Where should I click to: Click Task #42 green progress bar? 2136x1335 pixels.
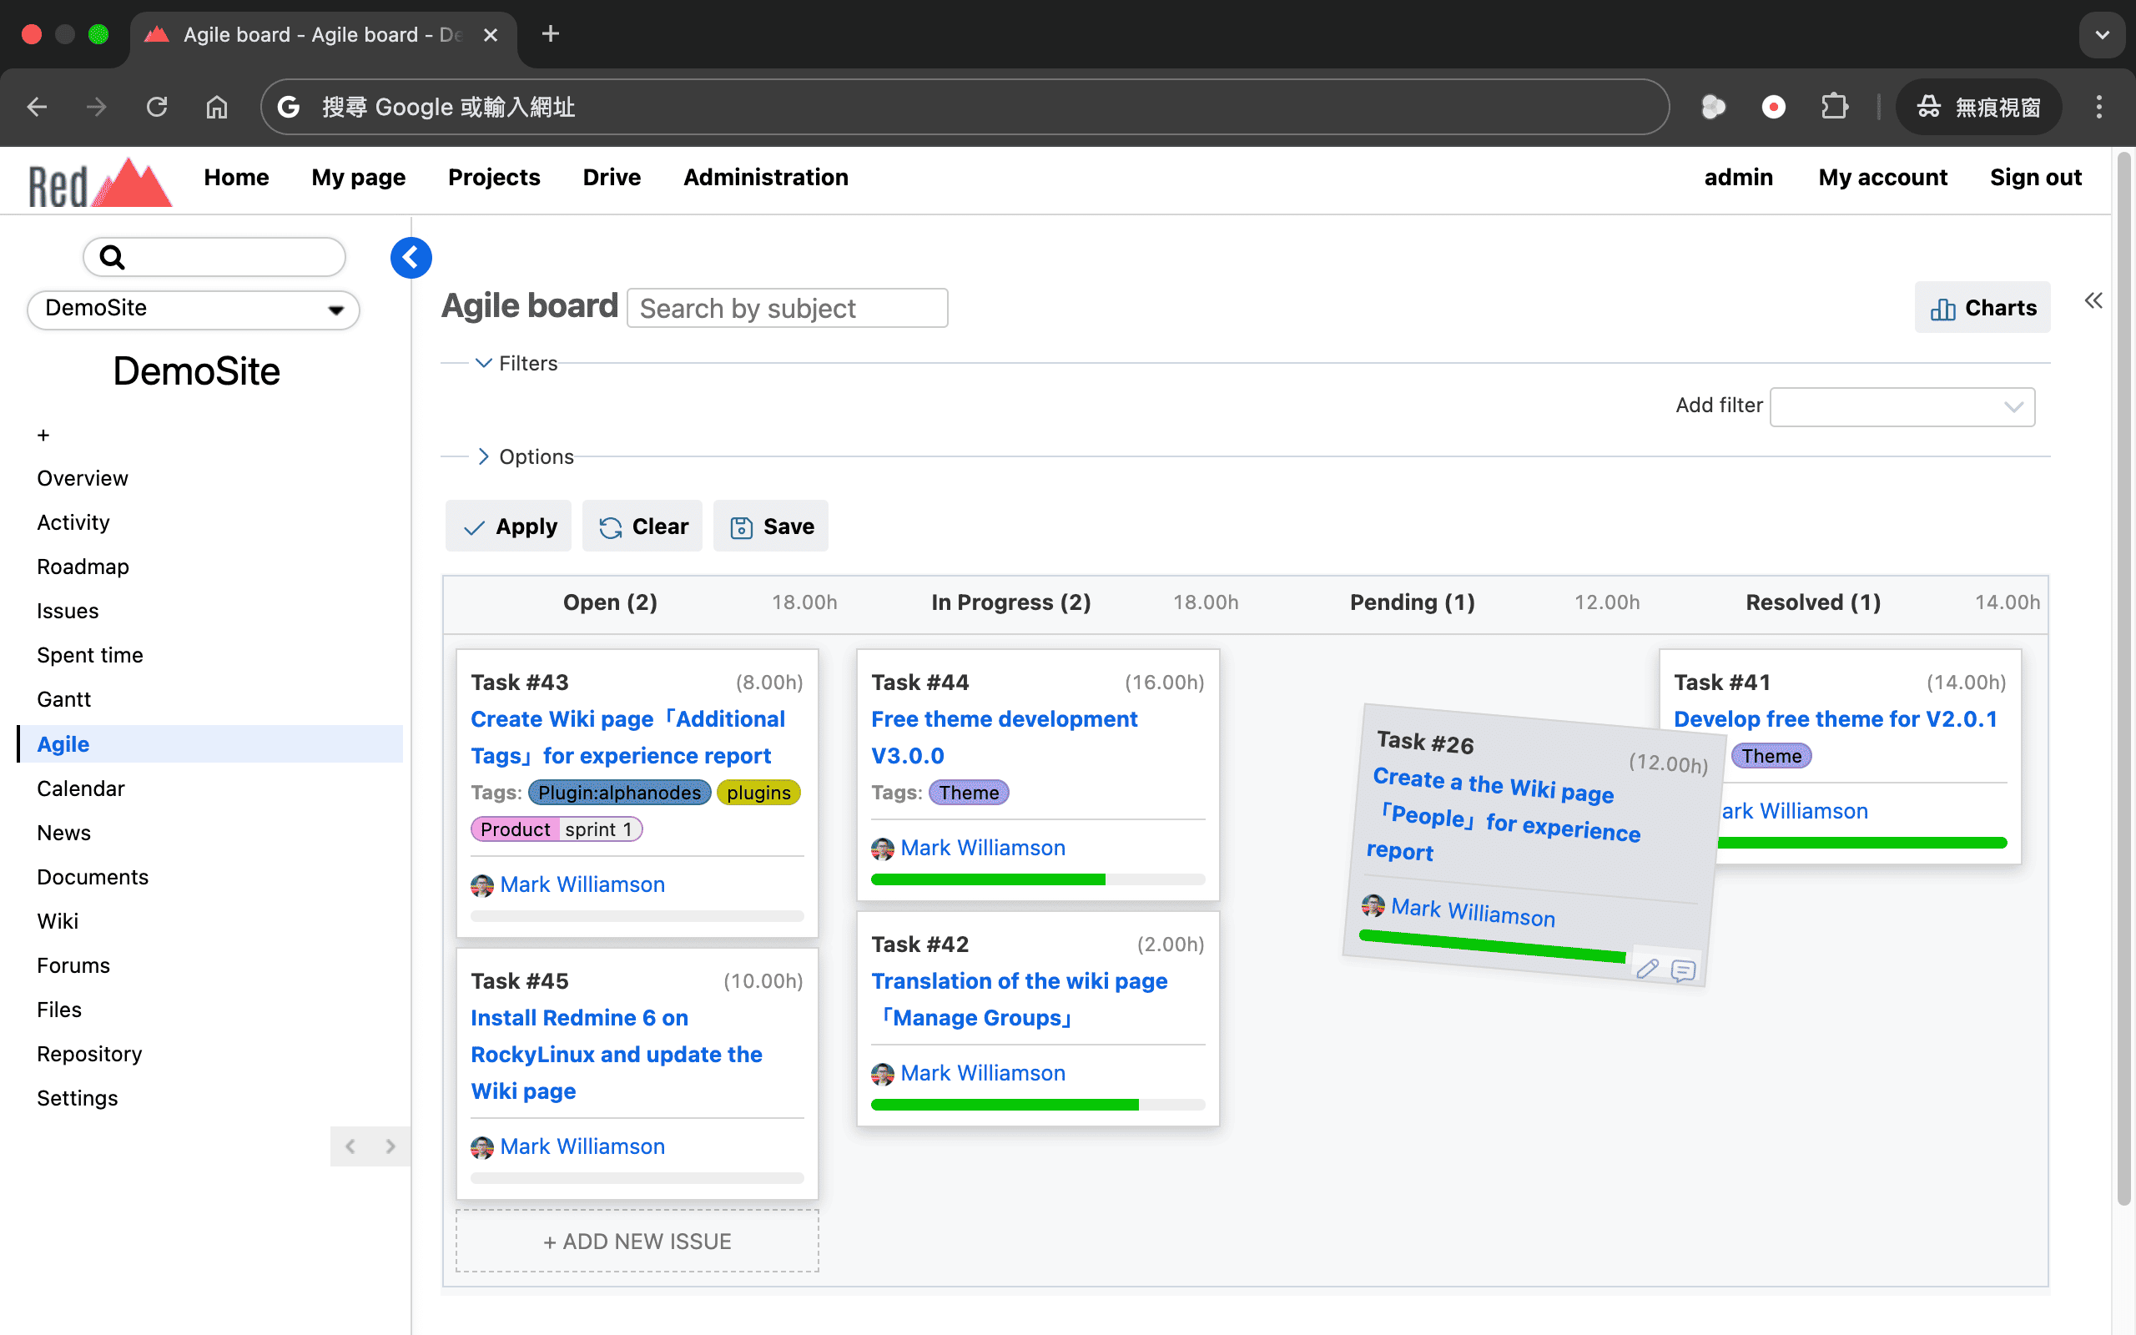pos(1004,1105)
